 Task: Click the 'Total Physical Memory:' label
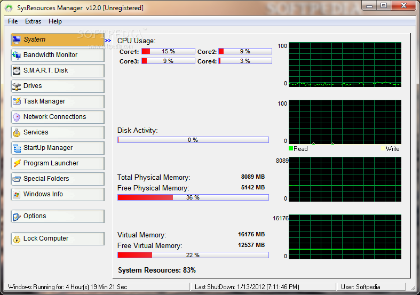pos(154,177)
